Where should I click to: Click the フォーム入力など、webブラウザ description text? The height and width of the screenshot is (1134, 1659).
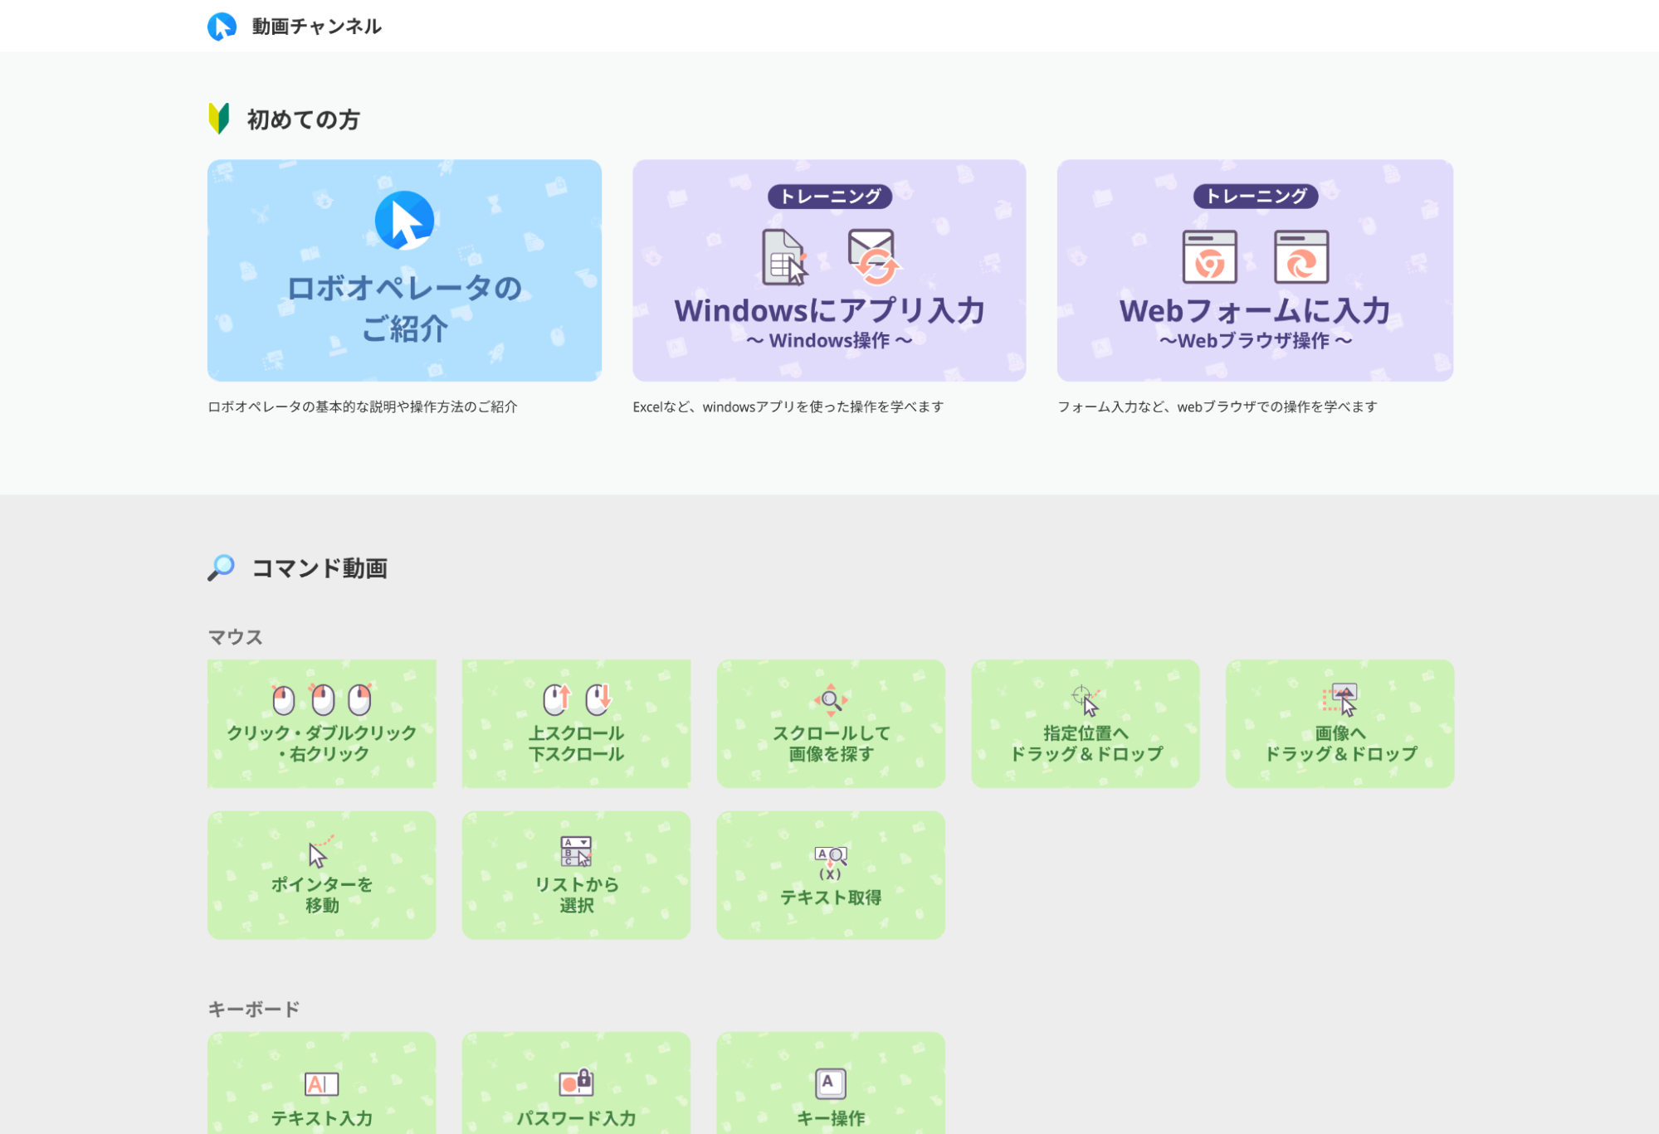[1217, 406]
